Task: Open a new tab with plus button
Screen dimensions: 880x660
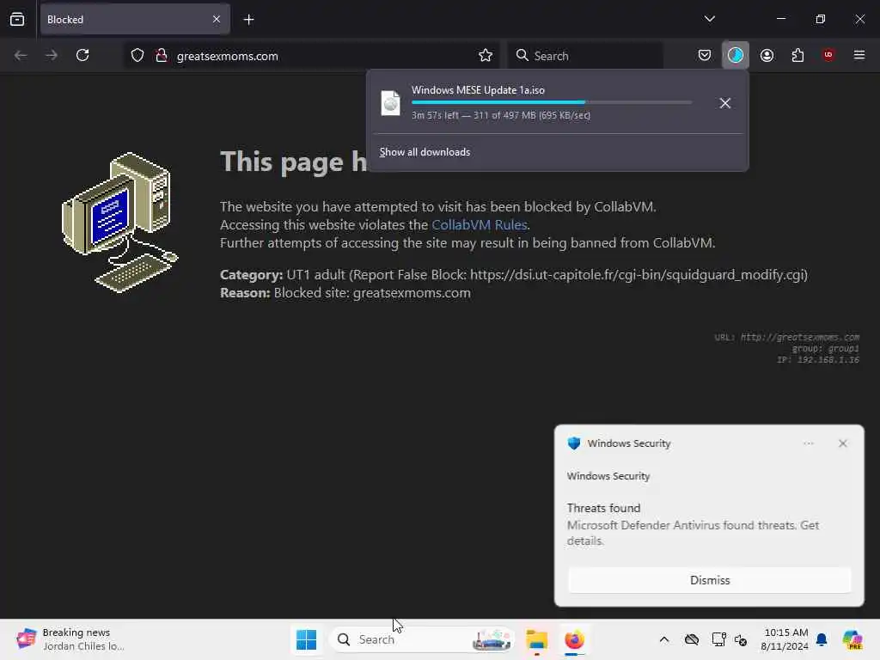Action: pyautogui.click(x=248, y=20)
